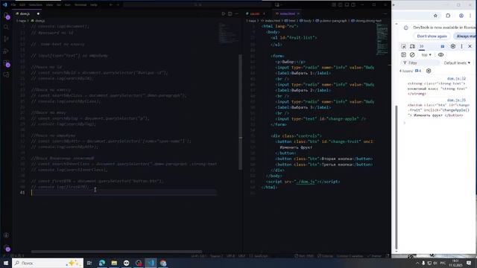Toggle the device toolbar in DevTools
Screen dimensions: 477x268
[412, 46]
